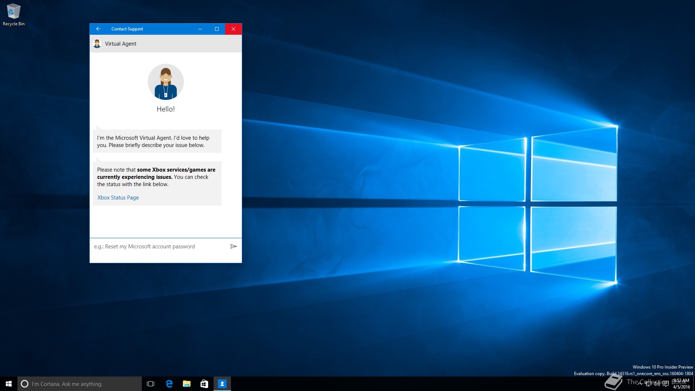695x391 pixels.
Task: Open the Action Center notifications
Action: tap(666, 384)
